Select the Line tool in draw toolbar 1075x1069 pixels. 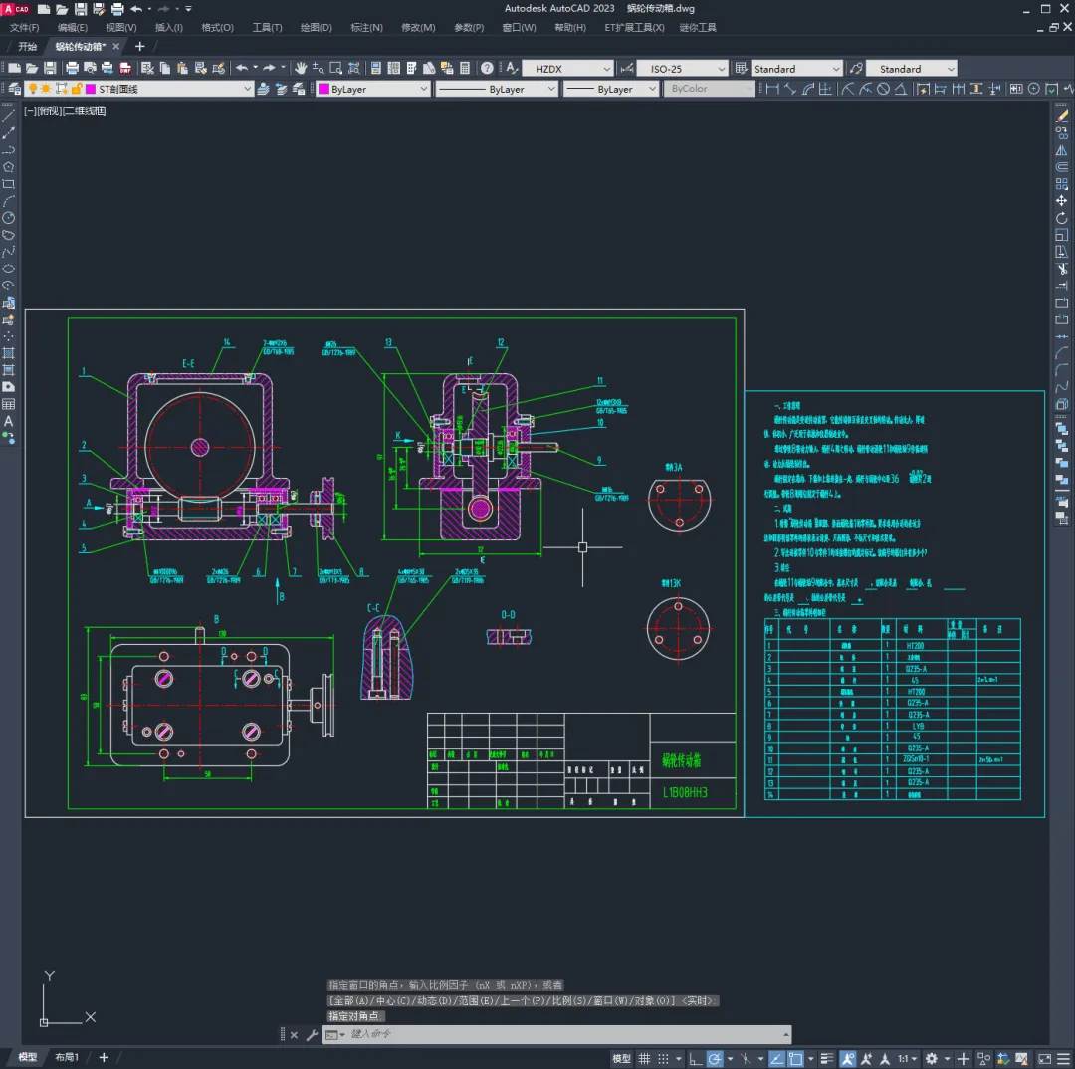9,116
